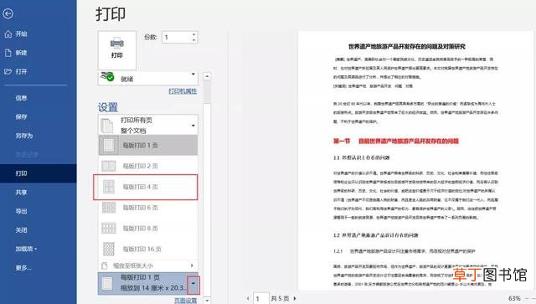Go to the next preview page

pyautogui.click(x=295, y=298)
